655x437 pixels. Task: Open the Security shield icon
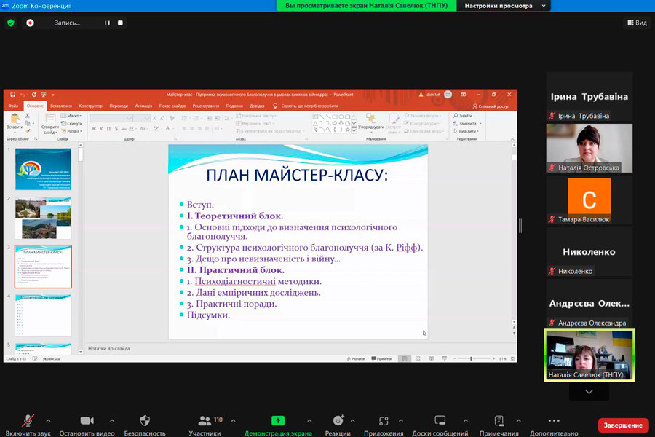pos(144,421)
